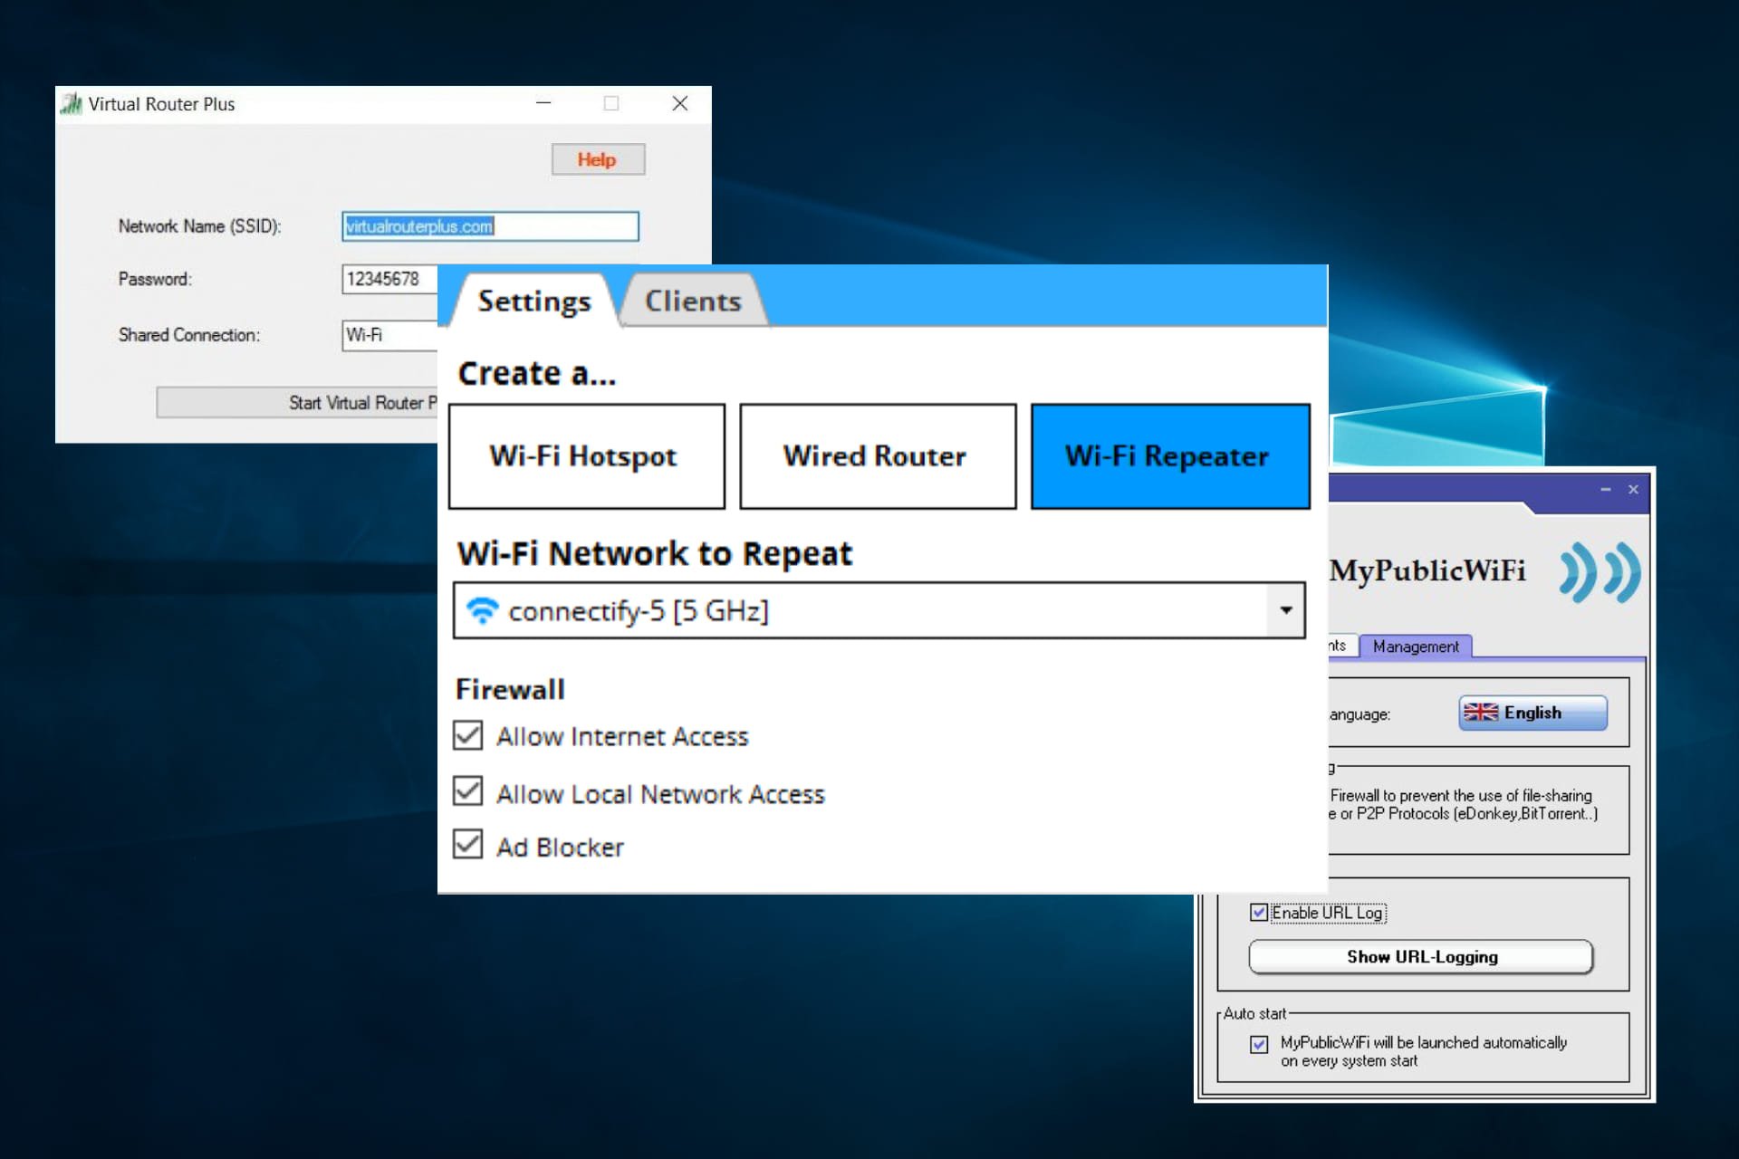This screenshot has height=1159, width=1739.
Task: Click the MyPublicWiFi wave logo icon
Action: tap(1600, 572)
